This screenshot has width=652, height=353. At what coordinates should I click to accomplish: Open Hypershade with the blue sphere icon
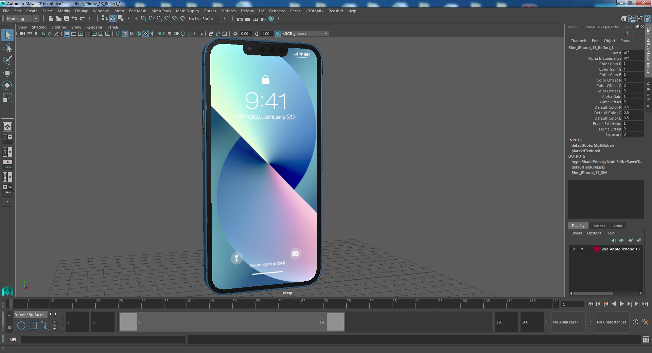[x=271, y=19]
